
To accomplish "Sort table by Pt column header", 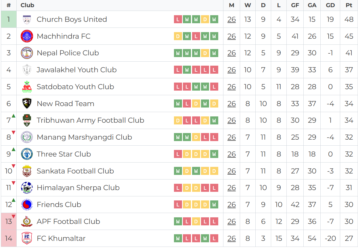I will point(349,5).
